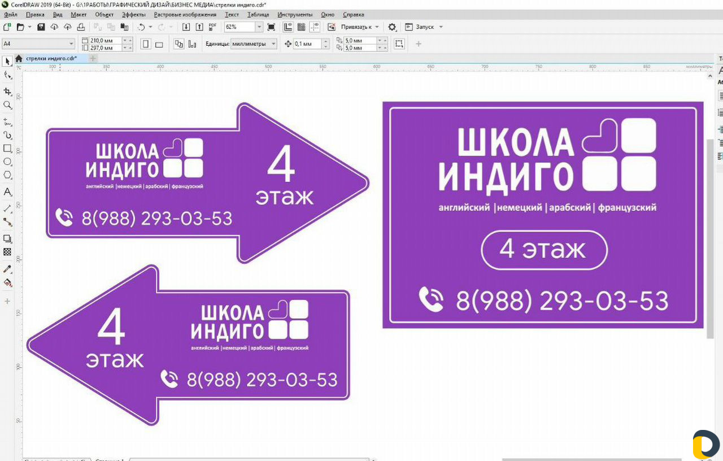The width and height of the screenshot is (723, 461).
Task: Select the Artistic Media tool
Action: tap(8, 135)
